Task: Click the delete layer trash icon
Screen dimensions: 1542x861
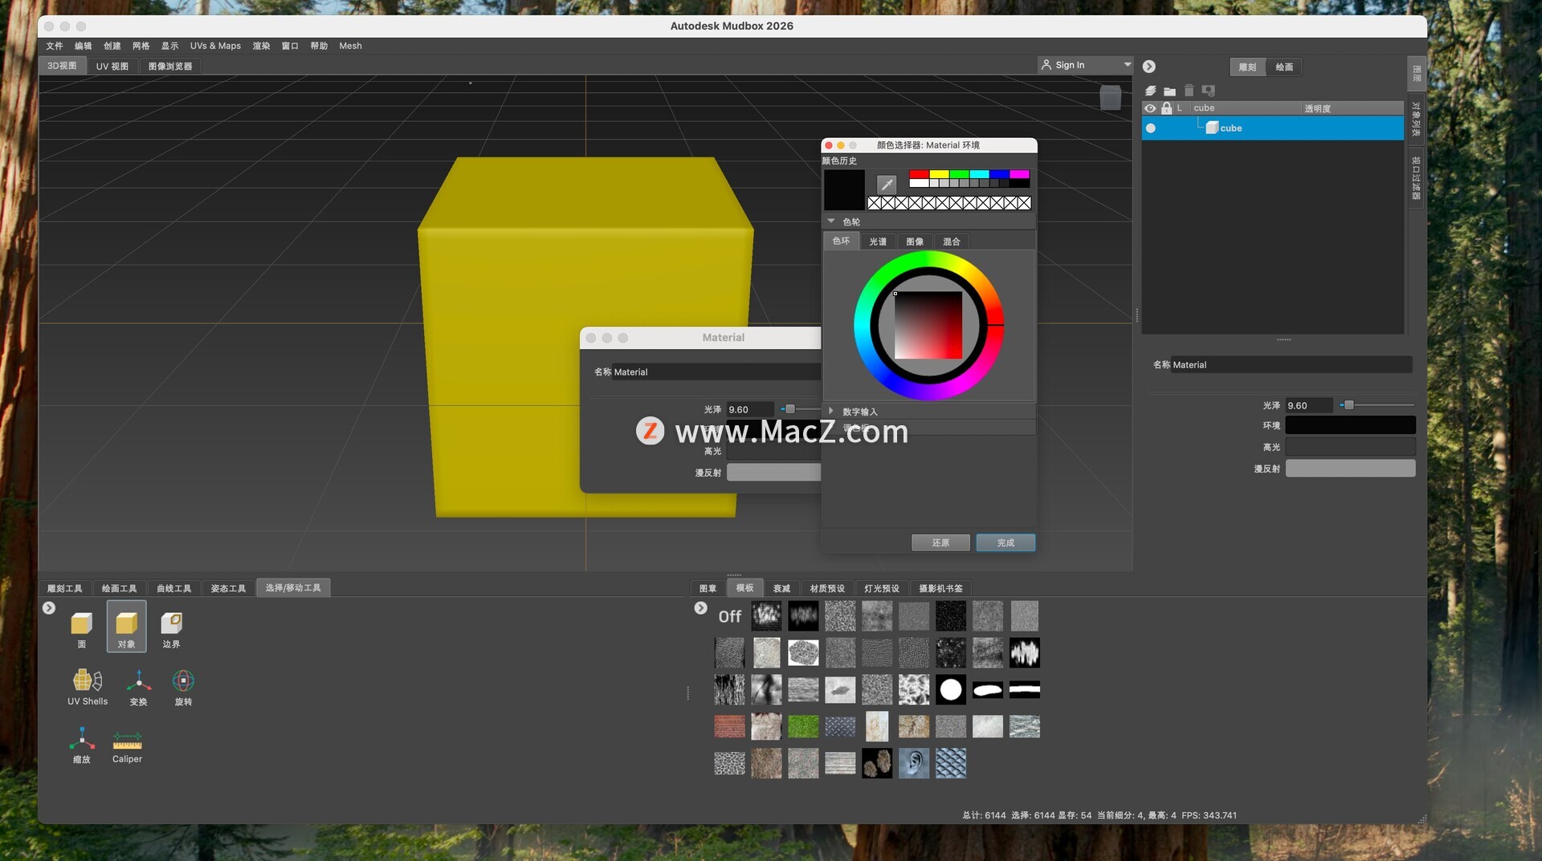Action: pos(1189,91)
